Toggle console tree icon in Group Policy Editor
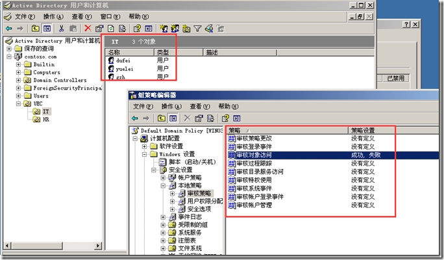This screenshot has width=444, height=260. [173, 118]
